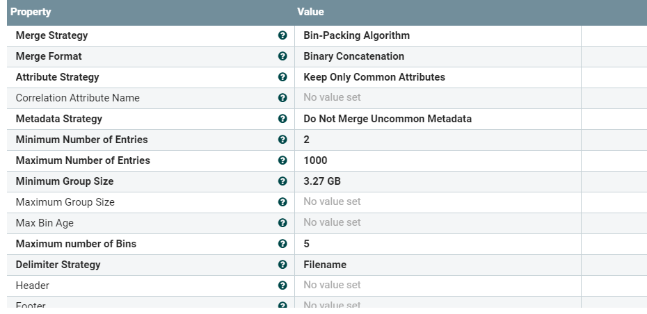
Task: Change Keep Only Common Attributes value
Action: click(x=374, y=77)
